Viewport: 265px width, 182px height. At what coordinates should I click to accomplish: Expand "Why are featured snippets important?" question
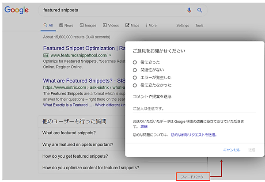[x=78, y=144]
